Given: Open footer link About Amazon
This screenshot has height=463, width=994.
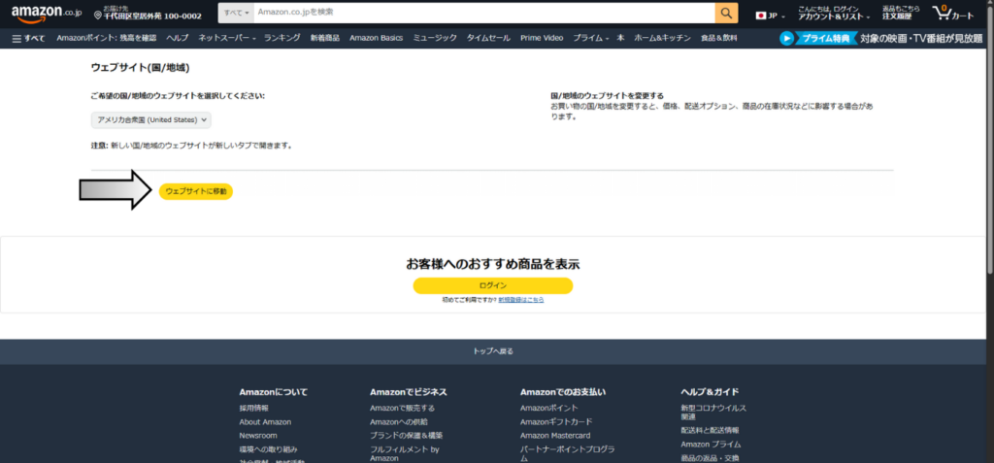Looking at the screenshot, I should (x=265, y=422).
